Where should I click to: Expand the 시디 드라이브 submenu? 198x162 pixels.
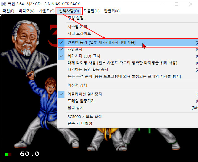(x=128, y=34)
